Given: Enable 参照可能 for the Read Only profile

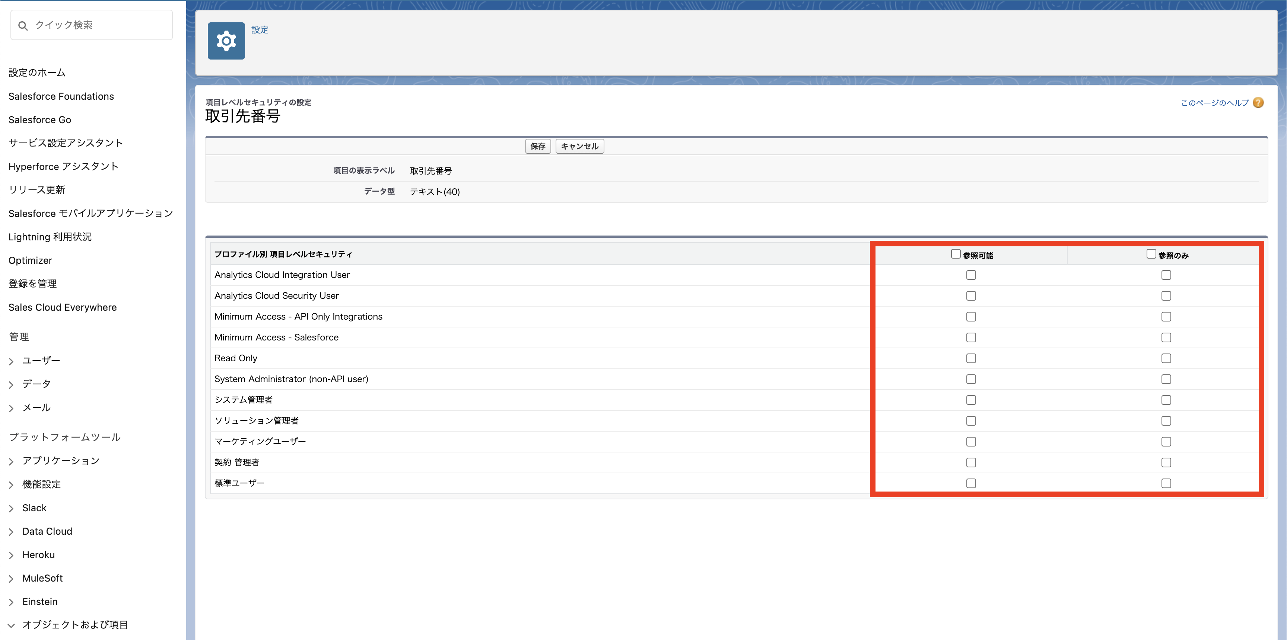Looking at the screenshot, I should click(x=971, y=358).
